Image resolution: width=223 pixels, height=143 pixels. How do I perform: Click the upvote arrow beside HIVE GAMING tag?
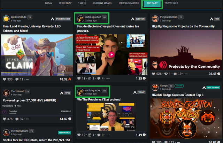tap(204, 88)
